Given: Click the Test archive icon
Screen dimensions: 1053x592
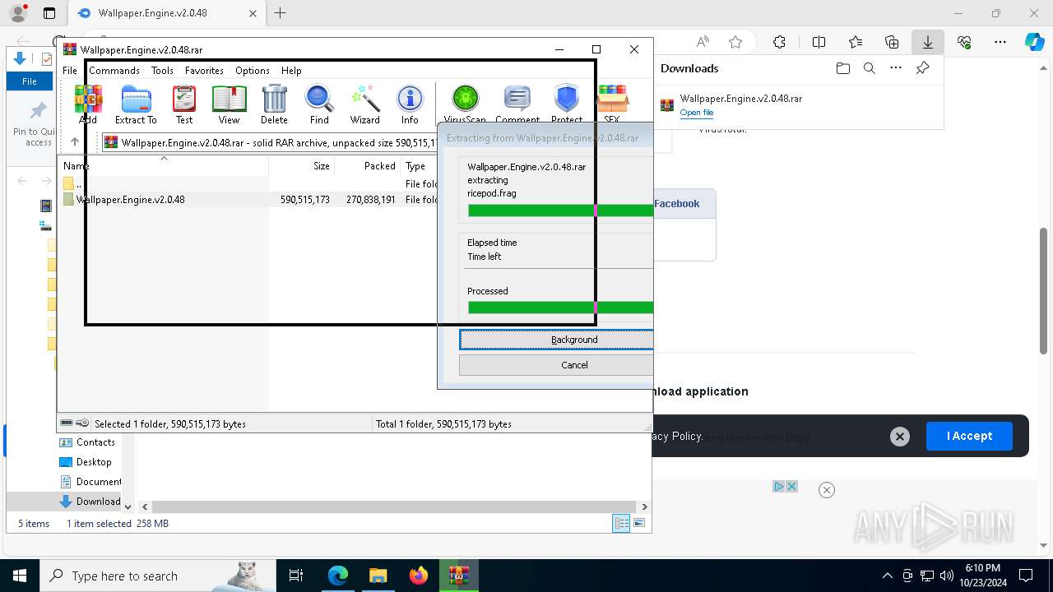Looking at the screenshot, I should click(184, 104).
